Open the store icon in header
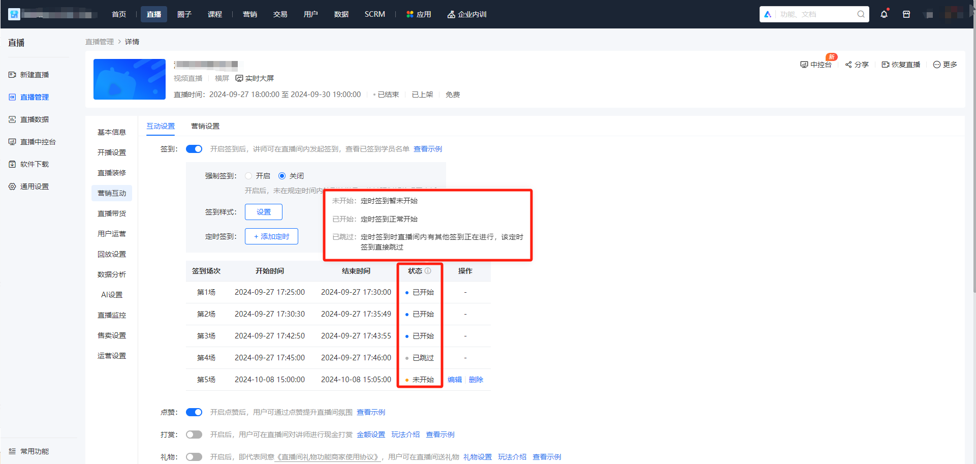The height and width of the screenshot is (464, 976). pos(906,14)
